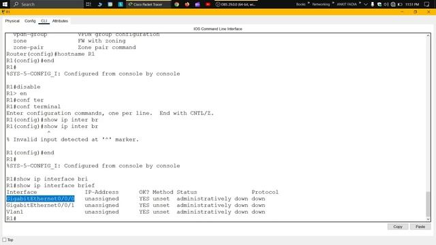The height and width of the screenshot is (245, 436).
Task: Click the 'R1#conf terminal' command line
Action: coord(33,107)
